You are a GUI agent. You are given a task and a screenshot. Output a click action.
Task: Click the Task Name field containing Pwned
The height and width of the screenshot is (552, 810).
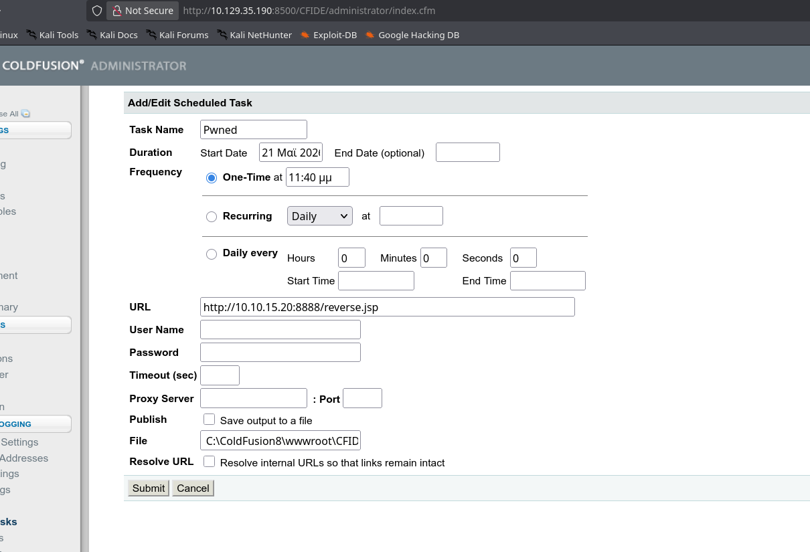pyautogui.click(x=254, y=129)
